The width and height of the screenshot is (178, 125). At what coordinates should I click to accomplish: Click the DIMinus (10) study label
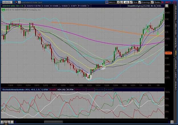pos(80,90)
